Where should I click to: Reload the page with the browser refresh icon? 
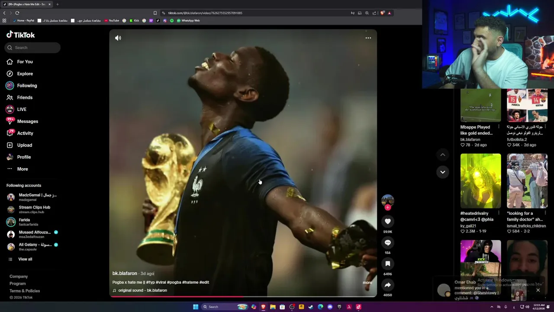pos(17,13)
